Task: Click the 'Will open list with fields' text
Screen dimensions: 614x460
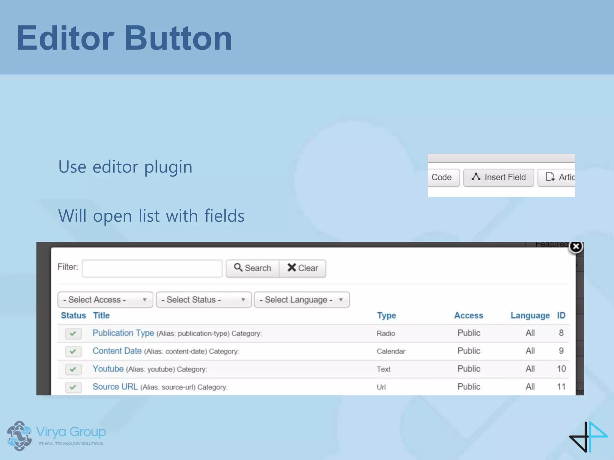Action: (151, 216)
